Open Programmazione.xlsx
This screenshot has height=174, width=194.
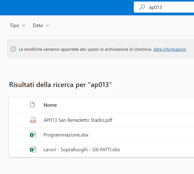[66, 135]
